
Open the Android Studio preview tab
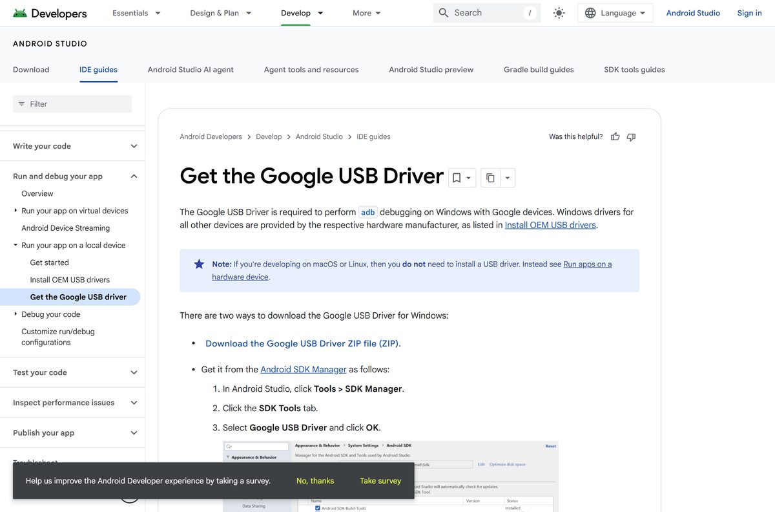tap(431, 70)
